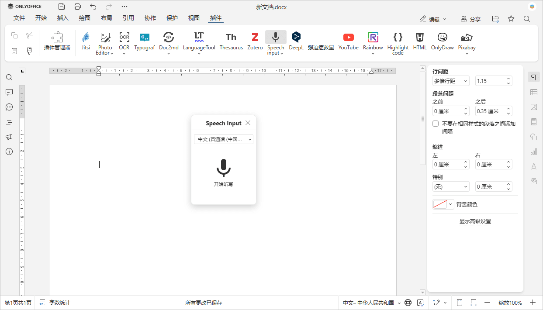Viewport: 543px width, 310px height.
Task: Open the OnlyDraw plugin
Action: tap(442, 41)
